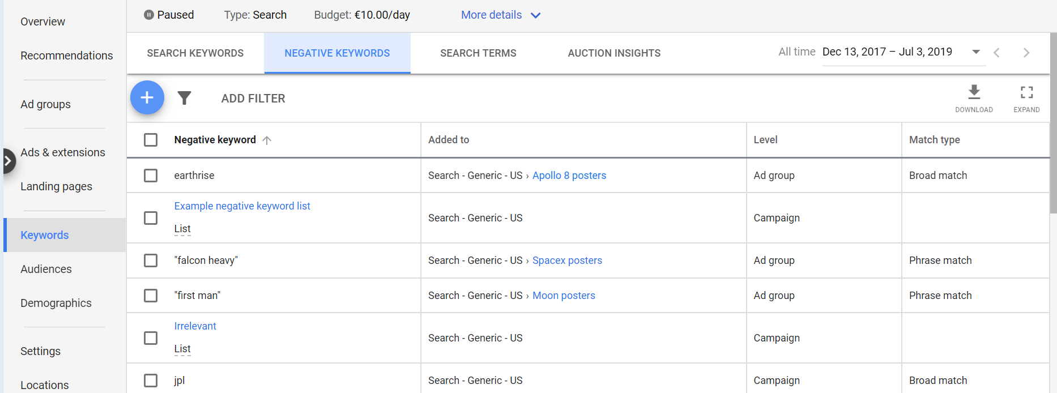The height and width of the screenshot is (393, 1057).
Task: Click Add Filter text field
Action: click(x=253, y=99)
